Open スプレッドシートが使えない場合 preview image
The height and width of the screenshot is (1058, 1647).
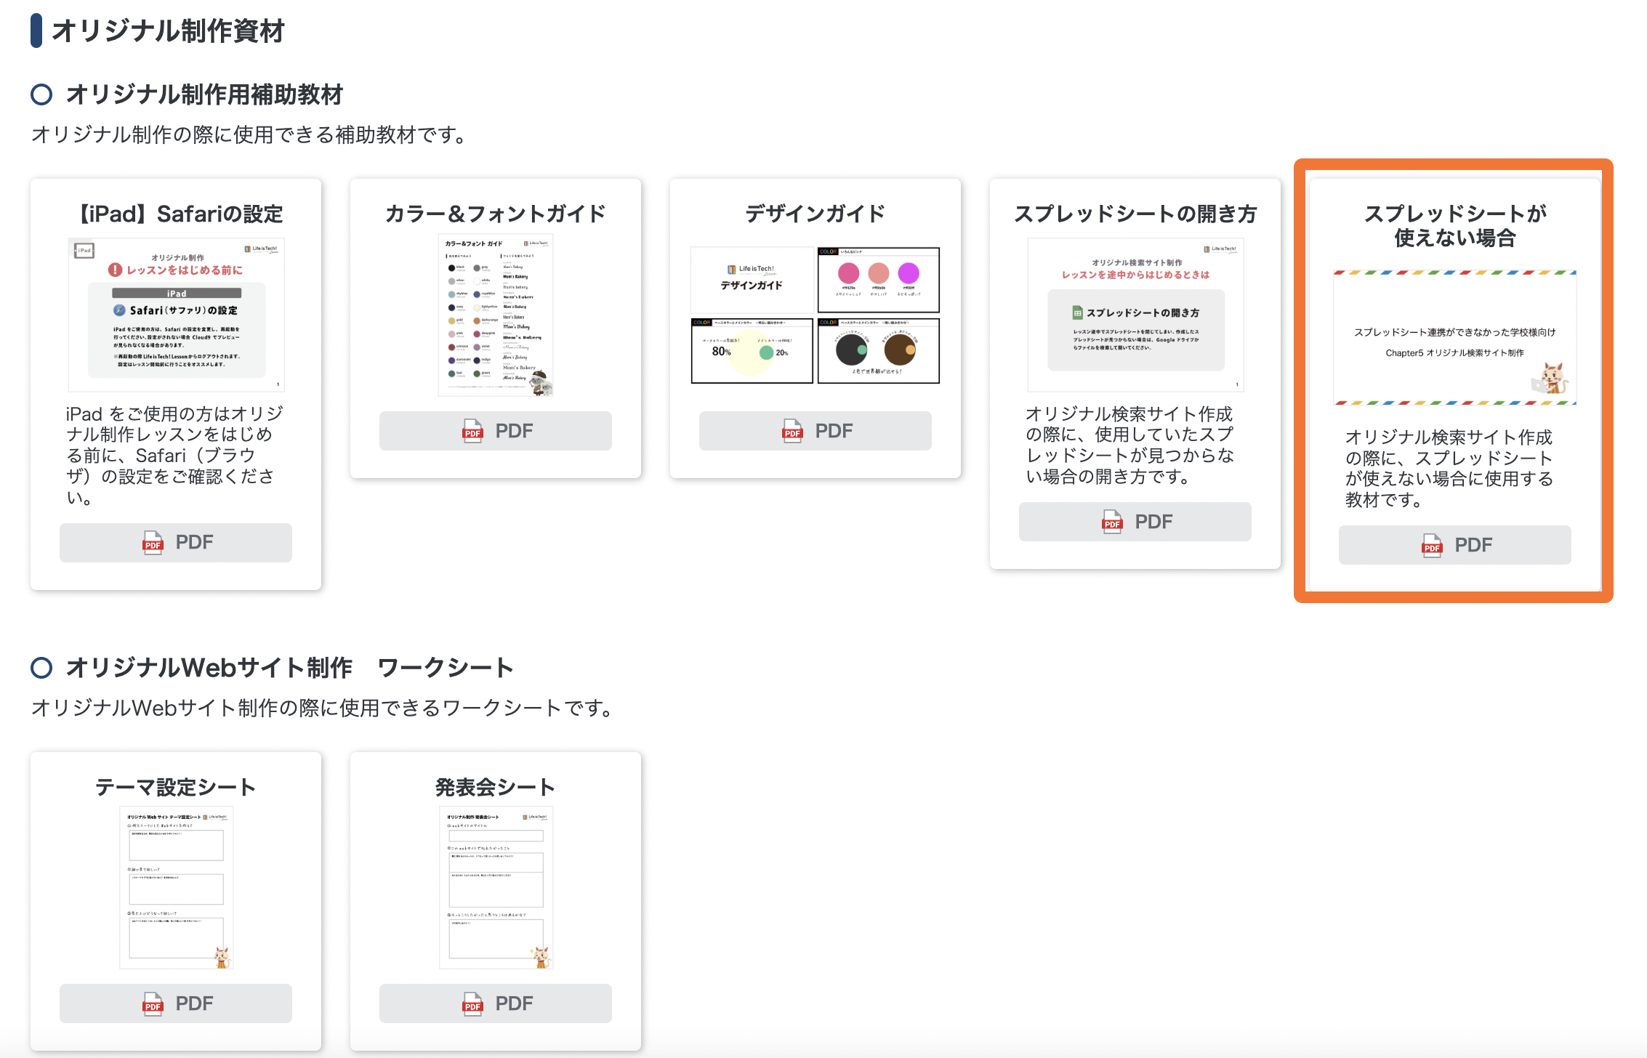(x=1454, y=338)
